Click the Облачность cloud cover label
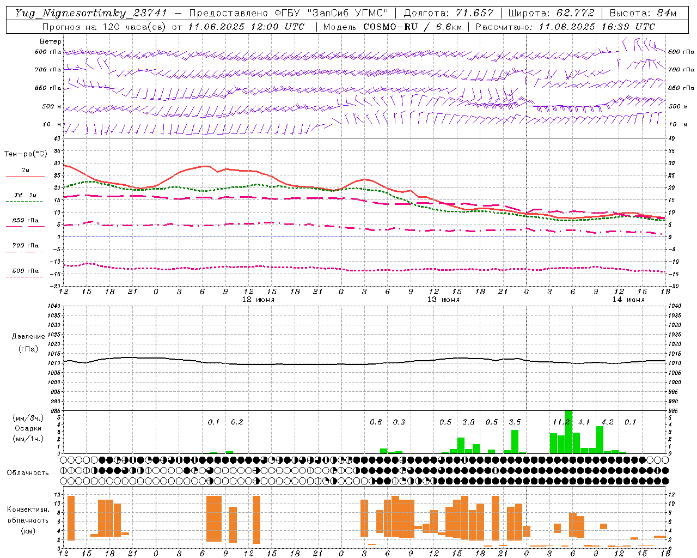 pyautogui.click(x=28, y=473)
